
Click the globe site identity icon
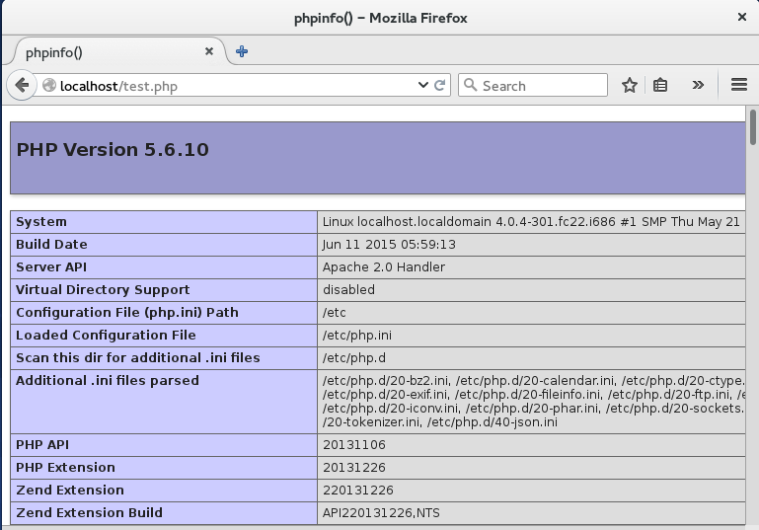[x=49, y=86]
